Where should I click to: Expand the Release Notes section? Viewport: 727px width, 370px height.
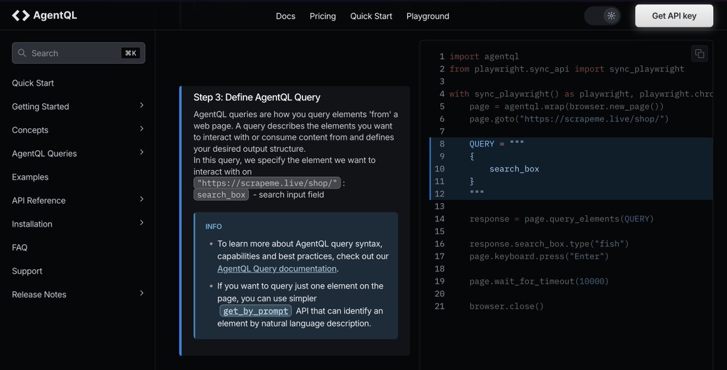[x=142, y=293]
